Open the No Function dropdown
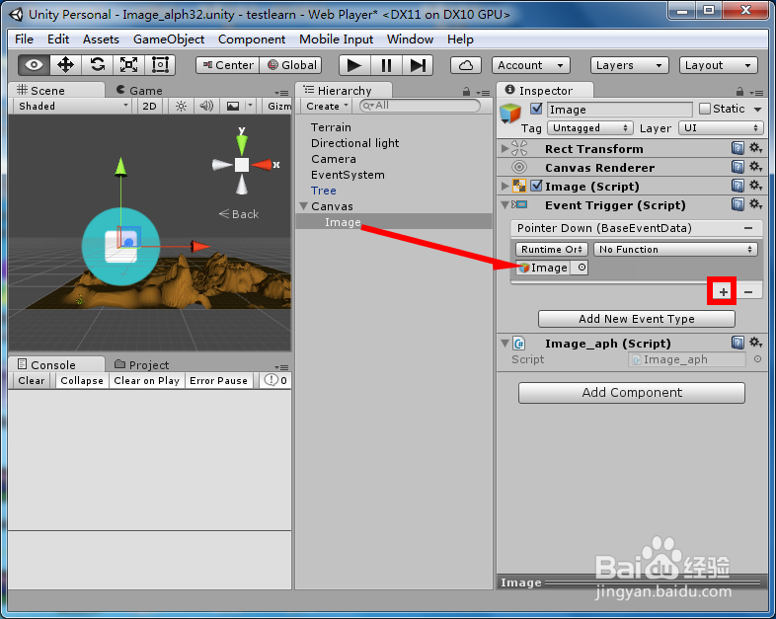The image size is (776, 619). click(675, 250)
